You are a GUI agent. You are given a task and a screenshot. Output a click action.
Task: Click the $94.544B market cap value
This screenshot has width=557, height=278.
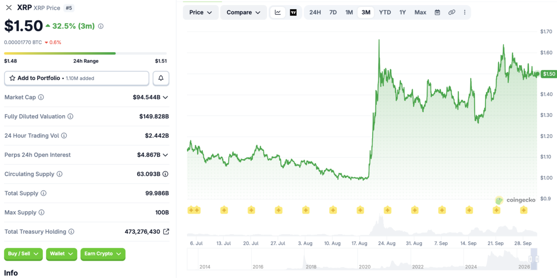[x=147, y=97]
